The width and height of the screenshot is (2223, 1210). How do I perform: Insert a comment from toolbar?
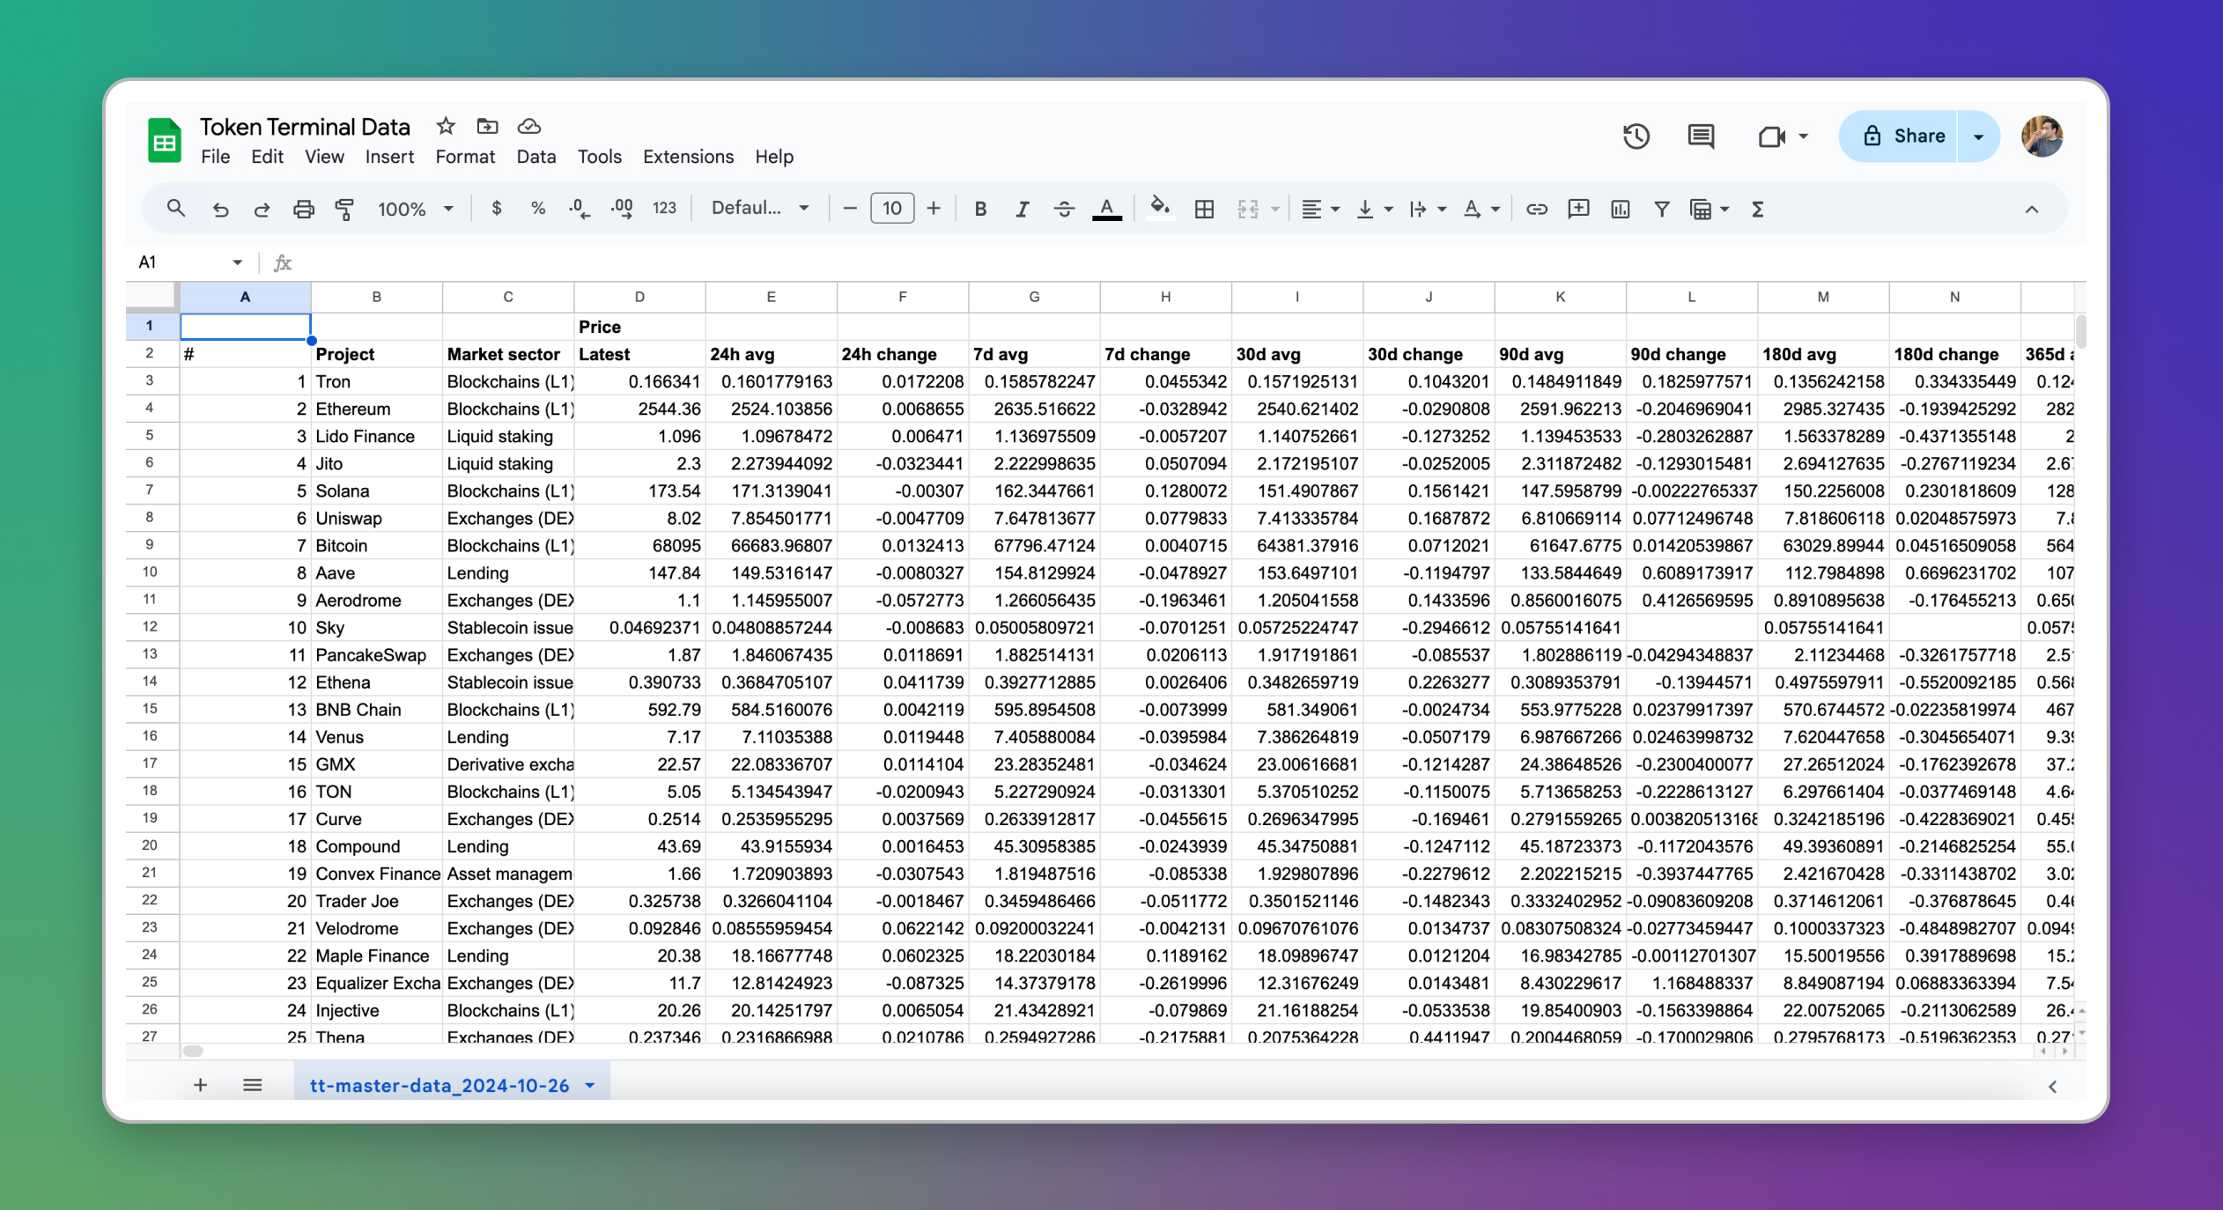click(x=1578, y=210)
